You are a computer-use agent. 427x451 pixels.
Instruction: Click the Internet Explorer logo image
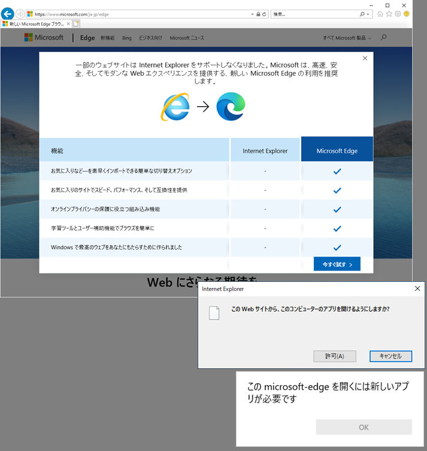click(x=175, y=107)
